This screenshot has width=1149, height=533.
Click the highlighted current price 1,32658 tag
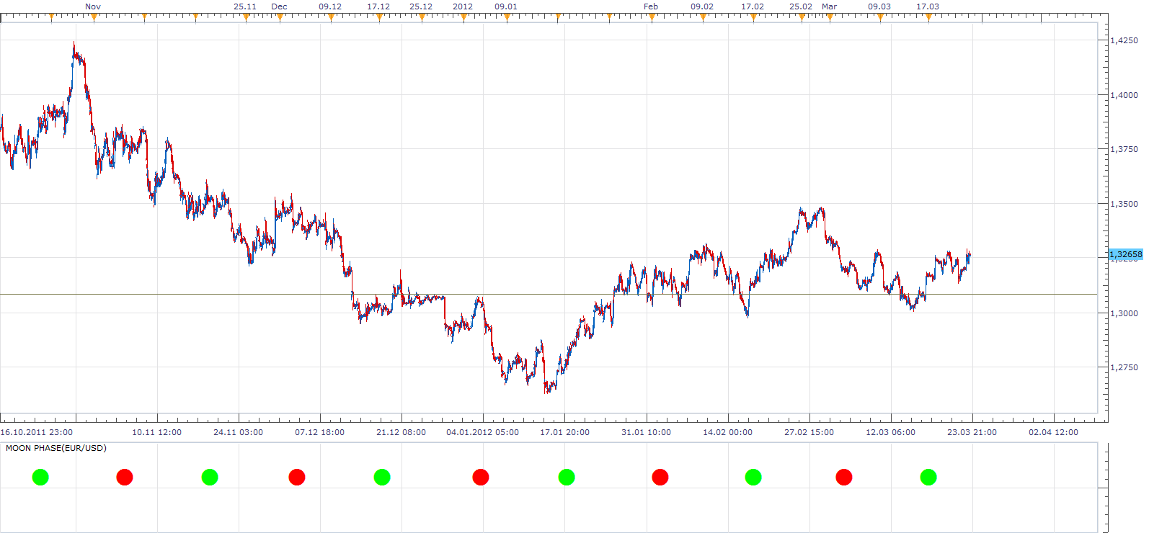pos(1126,254)
